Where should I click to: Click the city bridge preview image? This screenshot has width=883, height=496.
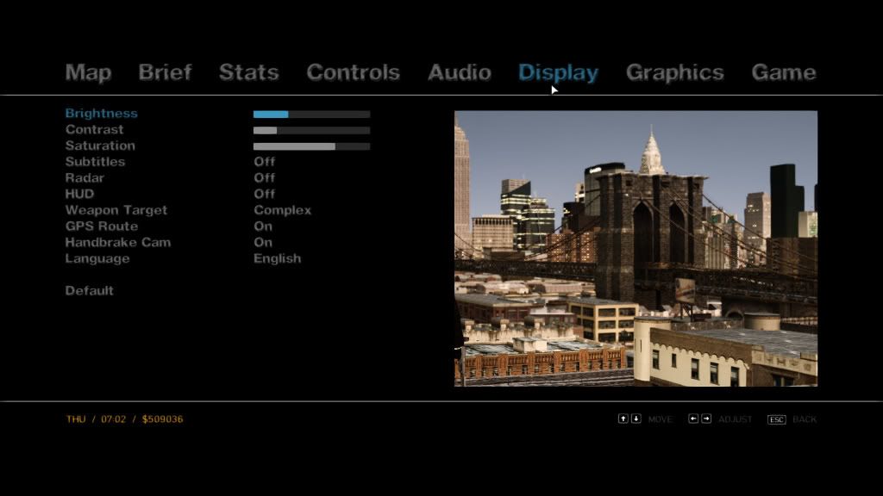click(x=636, y=248)
